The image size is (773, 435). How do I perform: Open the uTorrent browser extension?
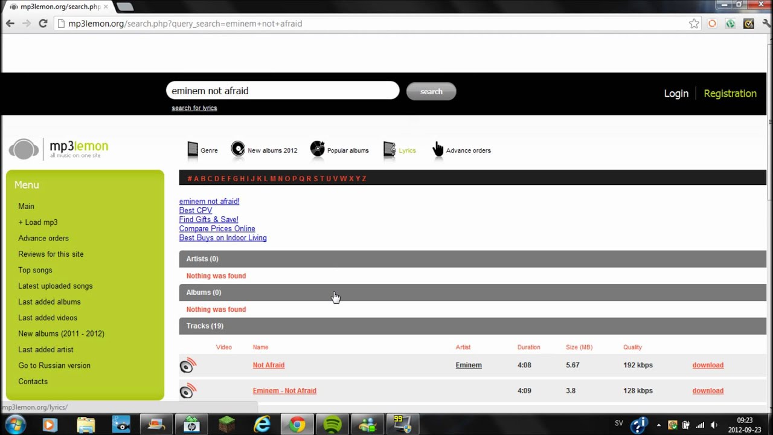pyautogui.click(x=730, y=24)
